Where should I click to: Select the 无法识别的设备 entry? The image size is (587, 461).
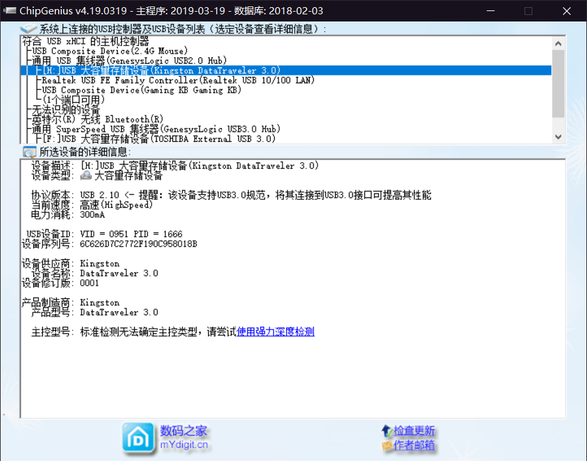coord(66,109)
